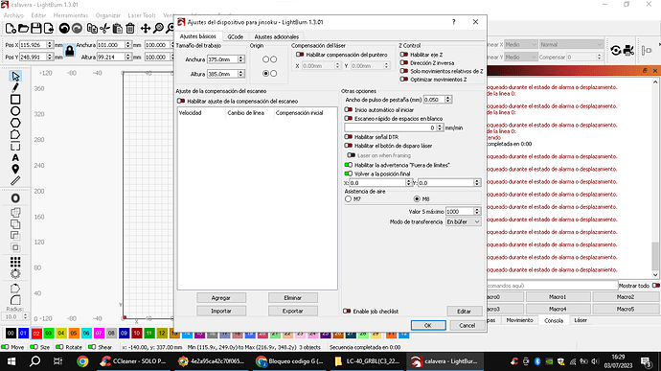
Task: Step the Anchura work size spinner
Action: tap(241, 59)
